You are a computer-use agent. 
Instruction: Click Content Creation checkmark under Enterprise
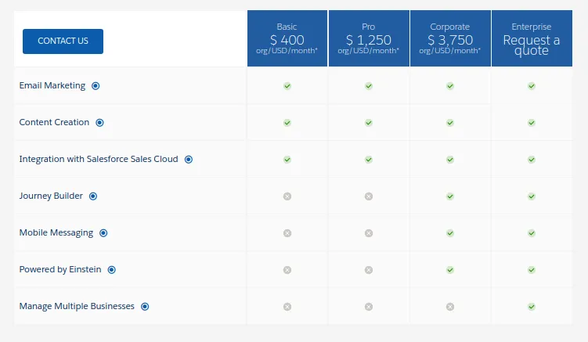click(x=532, y=123)
